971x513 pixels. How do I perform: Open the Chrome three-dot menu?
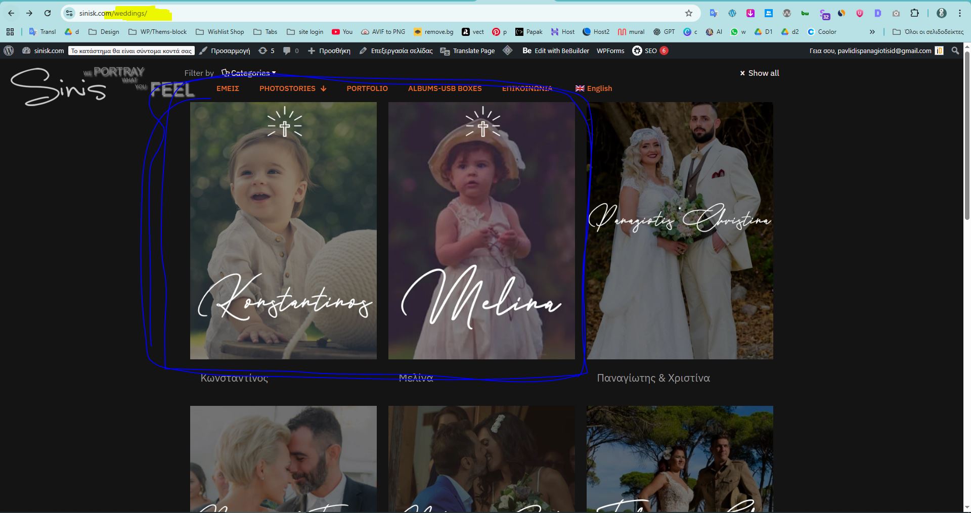click(x=960, y=13)
